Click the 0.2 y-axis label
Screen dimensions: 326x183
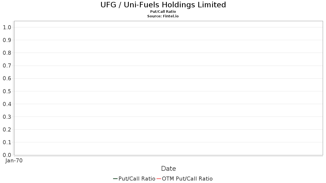click(7, 130)
